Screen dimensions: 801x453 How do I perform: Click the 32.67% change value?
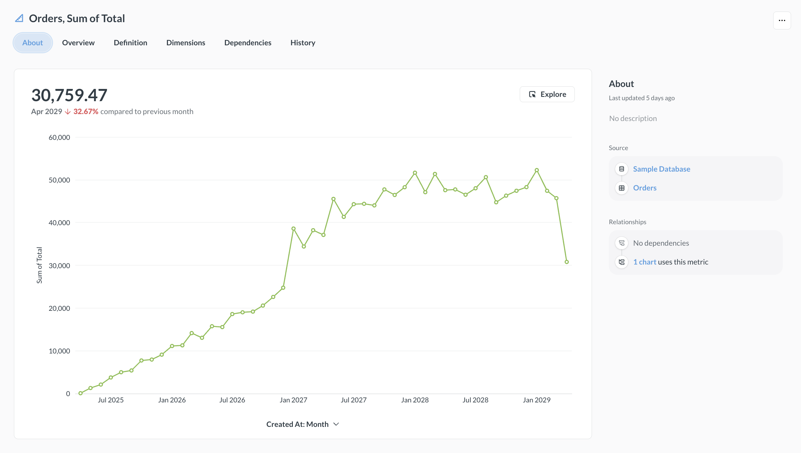[x=86, y=112]
